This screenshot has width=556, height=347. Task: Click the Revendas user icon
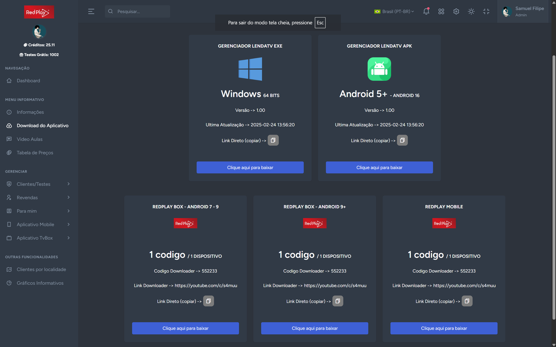pos(9,197)
